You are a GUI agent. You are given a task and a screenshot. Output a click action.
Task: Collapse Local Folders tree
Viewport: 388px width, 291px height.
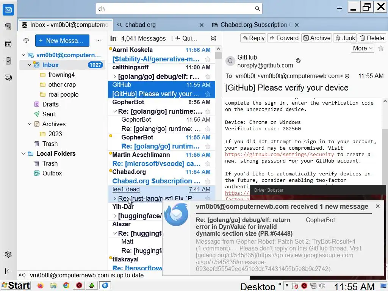(x=23, y=153)
